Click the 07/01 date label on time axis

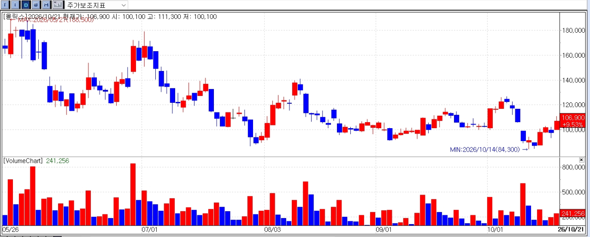(x=150, y=229)
